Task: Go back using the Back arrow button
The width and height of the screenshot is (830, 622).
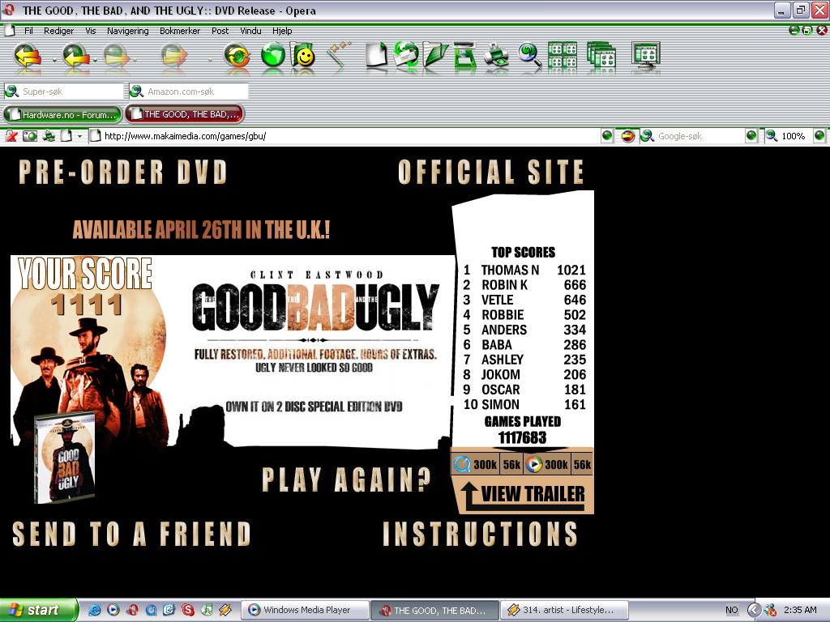Action: pyautogui.click(x=75, y=56)
